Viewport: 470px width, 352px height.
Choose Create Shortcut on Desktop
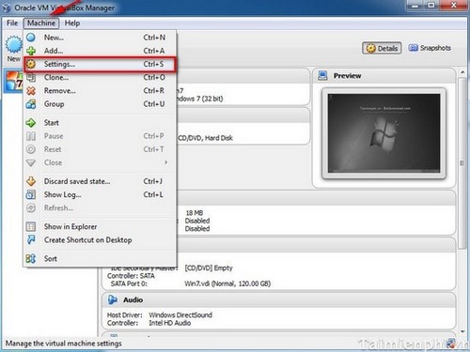coord(100,240)
